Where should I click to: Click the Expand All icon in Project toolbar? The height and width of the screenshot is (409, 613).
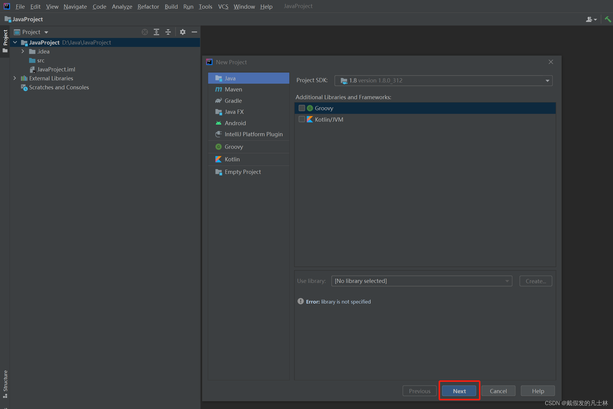(x=156, y=32)
